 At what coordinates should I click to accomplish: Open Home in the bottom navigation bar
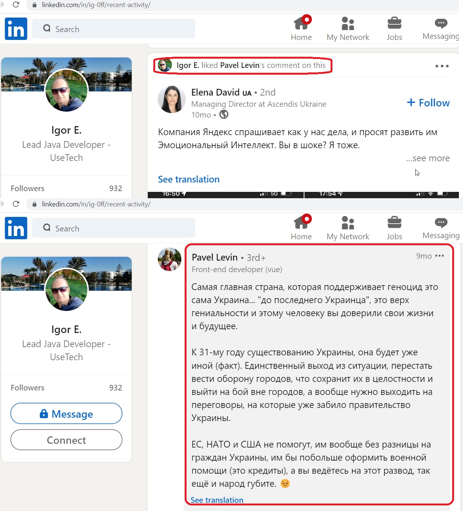point(301,228)
